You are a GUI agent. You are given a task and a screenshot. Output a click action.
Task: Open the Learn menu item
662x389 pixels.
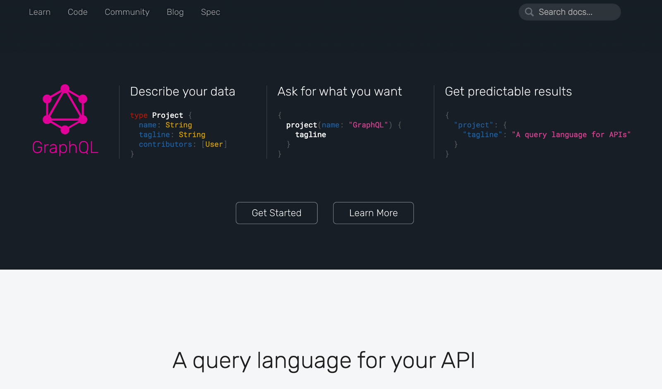pos(40,12)
